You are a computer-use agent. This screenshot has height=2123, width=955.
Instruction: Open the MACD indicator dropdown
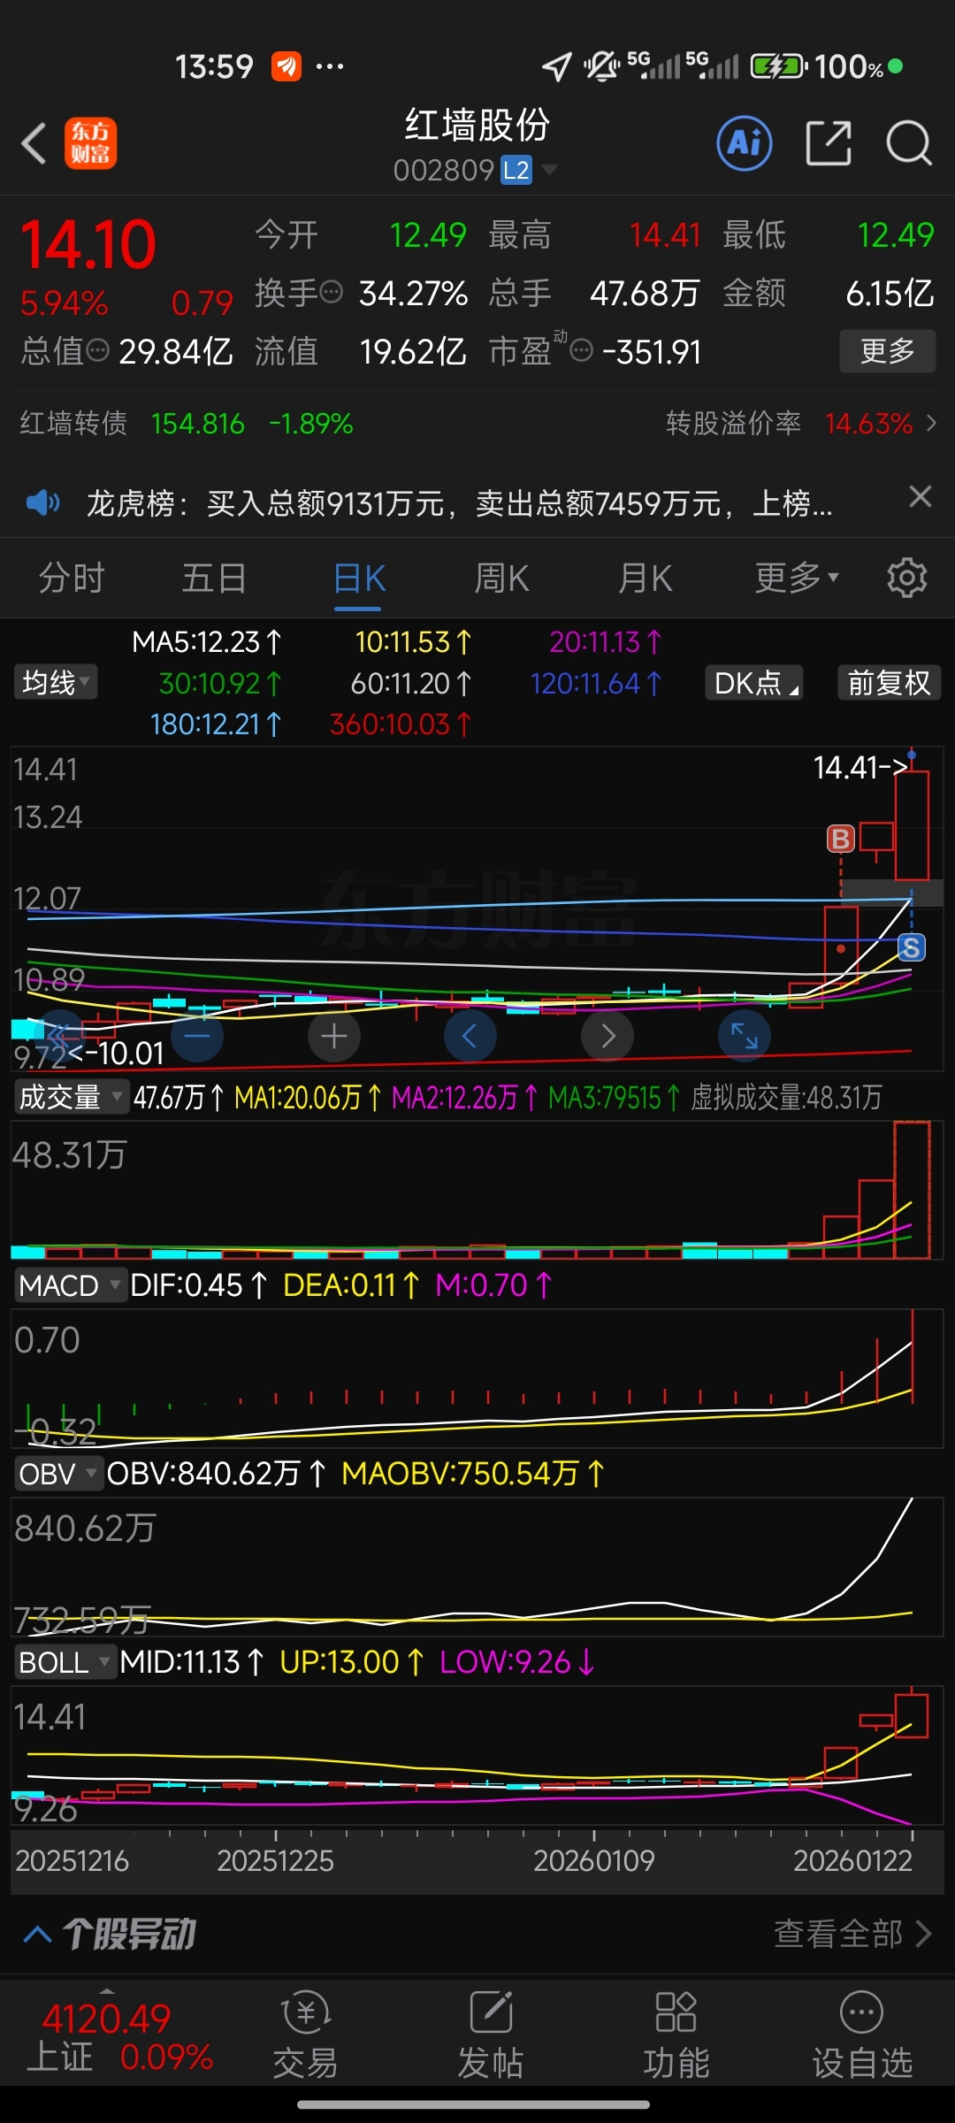[70, 1284]
